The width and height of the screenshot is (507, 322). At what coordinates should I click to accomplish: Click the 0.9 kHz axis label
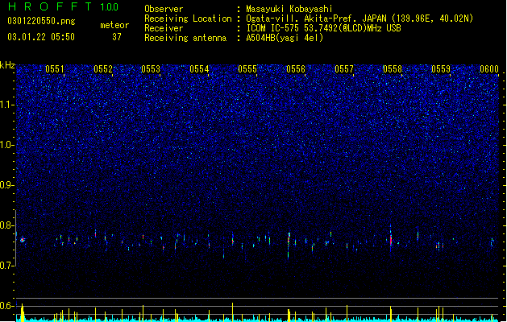7,185
